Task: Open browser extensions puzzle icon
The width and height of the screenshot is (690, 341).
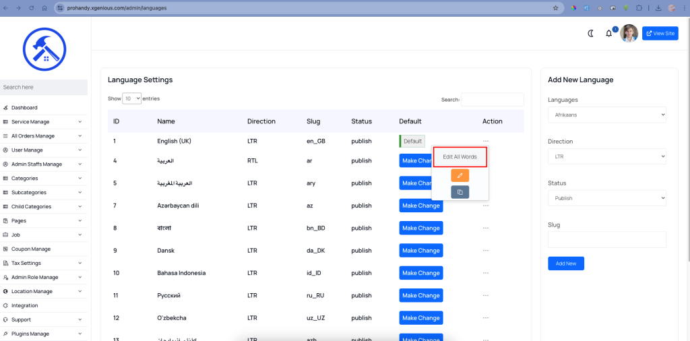Action: [x=639, y=8]
